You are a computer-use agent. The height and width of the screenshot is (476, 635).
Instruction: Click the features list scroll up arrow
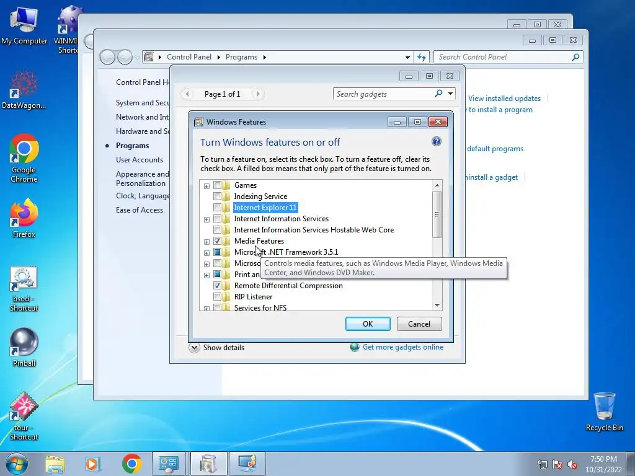[x=437, y=185]
